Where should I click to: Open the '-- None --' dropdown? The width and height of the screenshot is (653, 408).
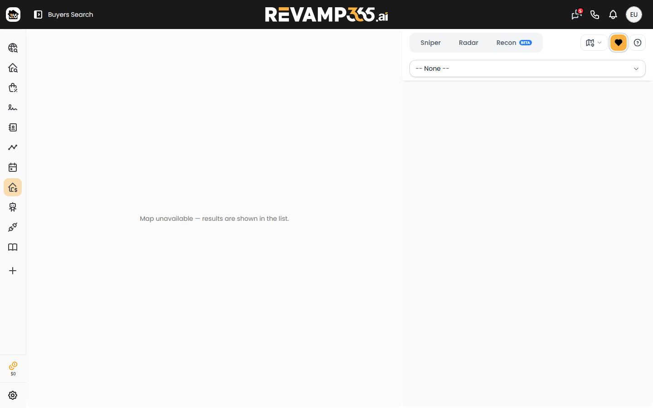point(527,68)
